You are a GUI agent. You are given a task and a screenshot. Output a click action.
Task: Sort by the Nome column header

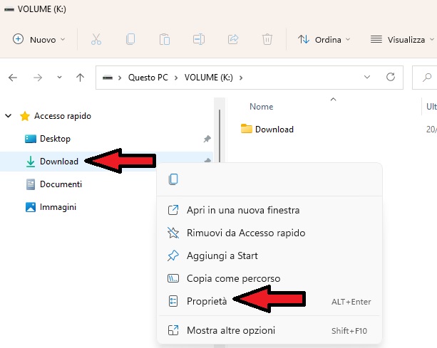(261, 107)
